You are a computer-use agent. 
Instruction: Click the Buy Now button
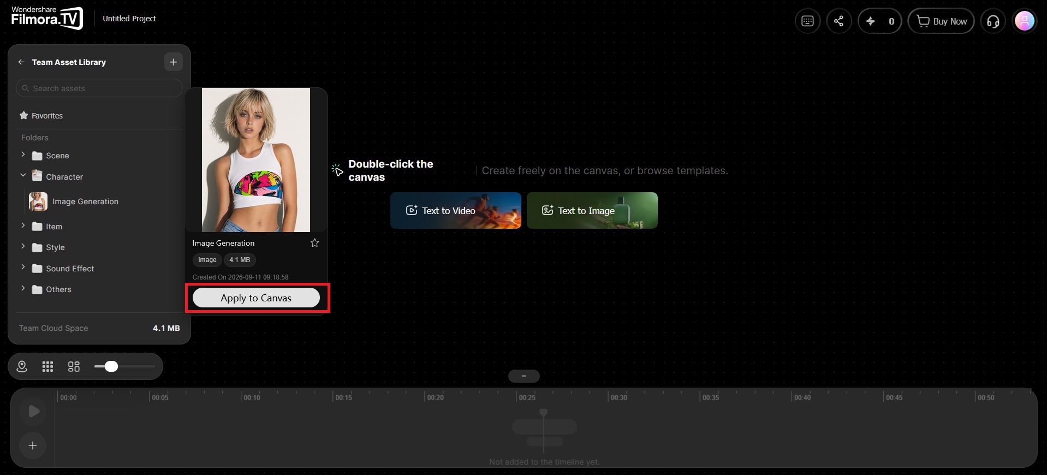coord(941,21)
